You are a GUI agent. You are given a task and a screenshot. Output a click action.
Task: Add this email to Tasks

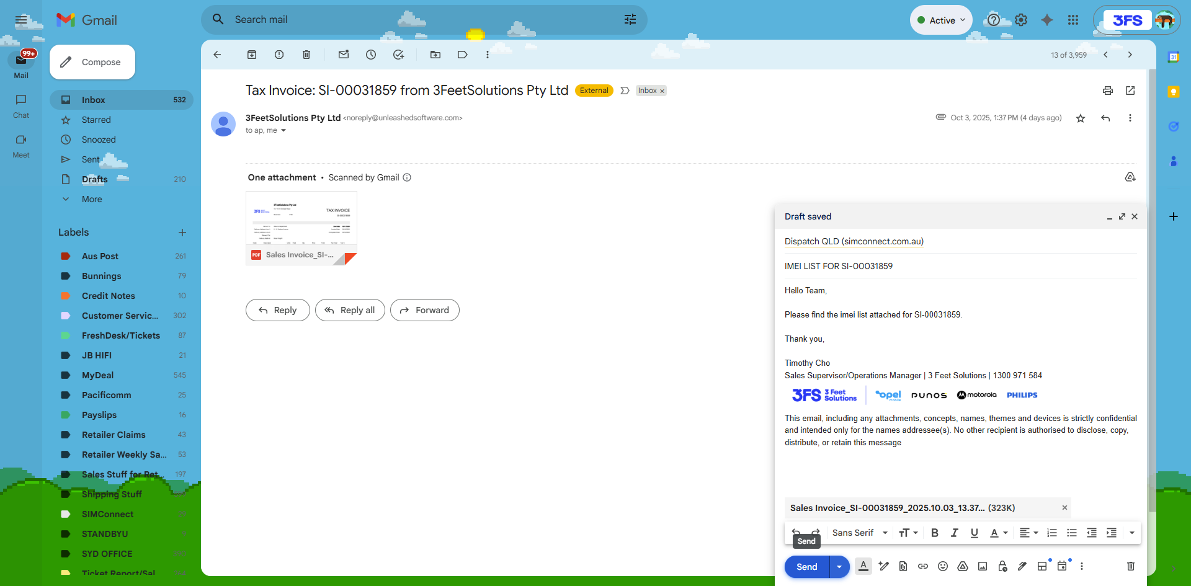click(x=398, y=55)
